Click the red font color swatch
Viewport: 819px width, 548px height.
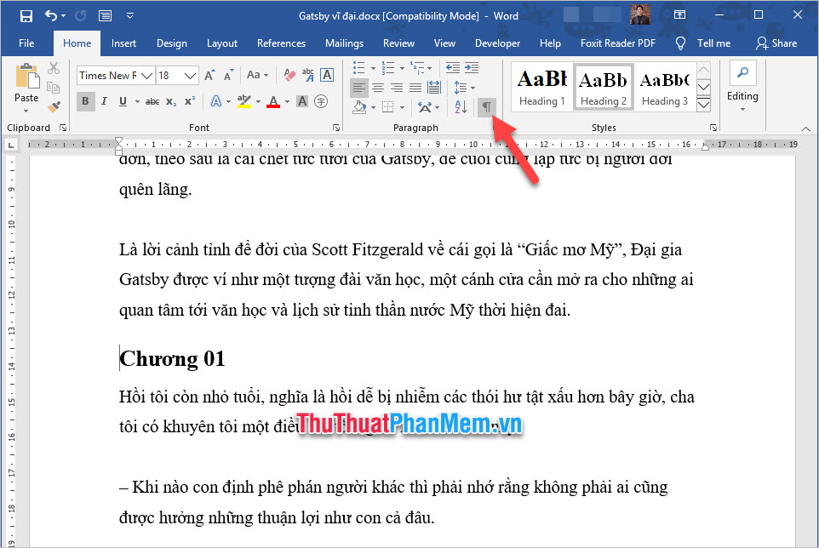click(272, 102)
